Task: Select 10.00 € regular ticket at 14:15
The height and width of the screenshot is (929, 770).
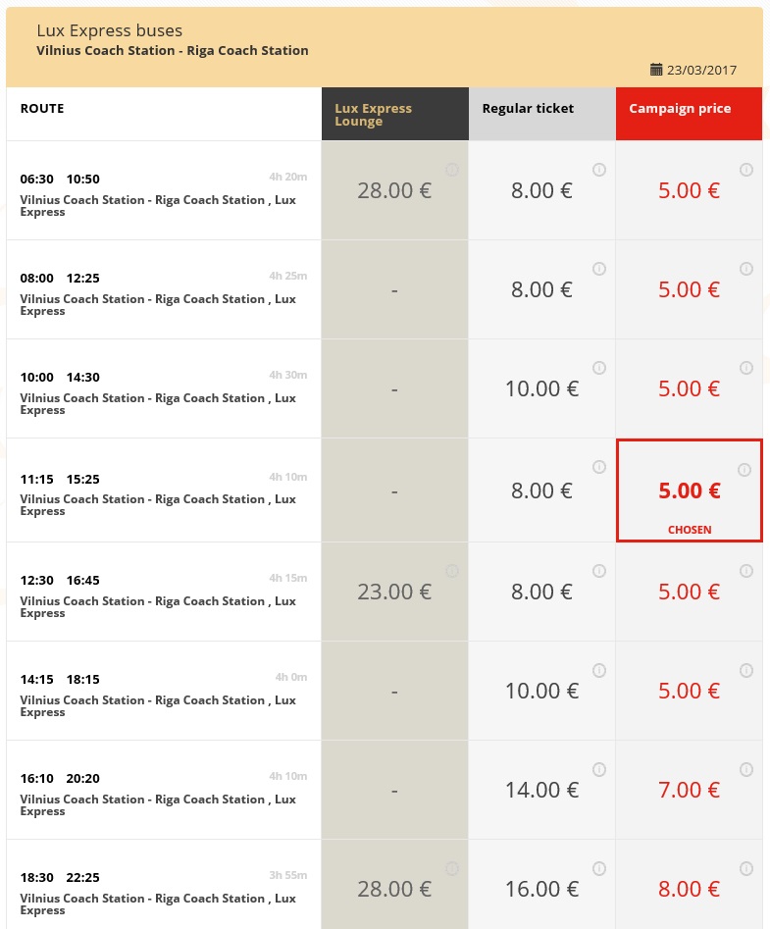Action: 541,691
